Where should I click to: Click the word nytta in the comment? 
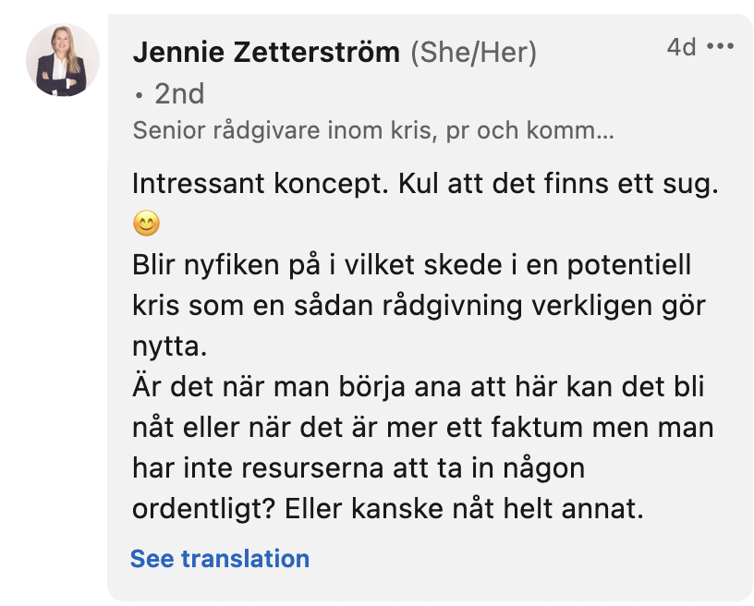tap(164, 346)
